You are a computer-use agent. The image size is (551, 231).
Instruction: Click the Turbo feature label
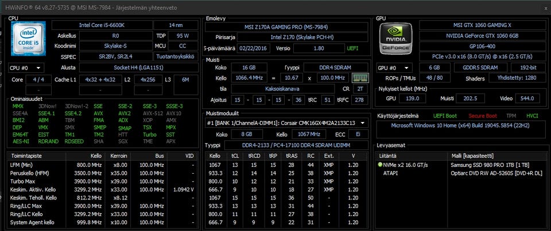tap(149, 135)
